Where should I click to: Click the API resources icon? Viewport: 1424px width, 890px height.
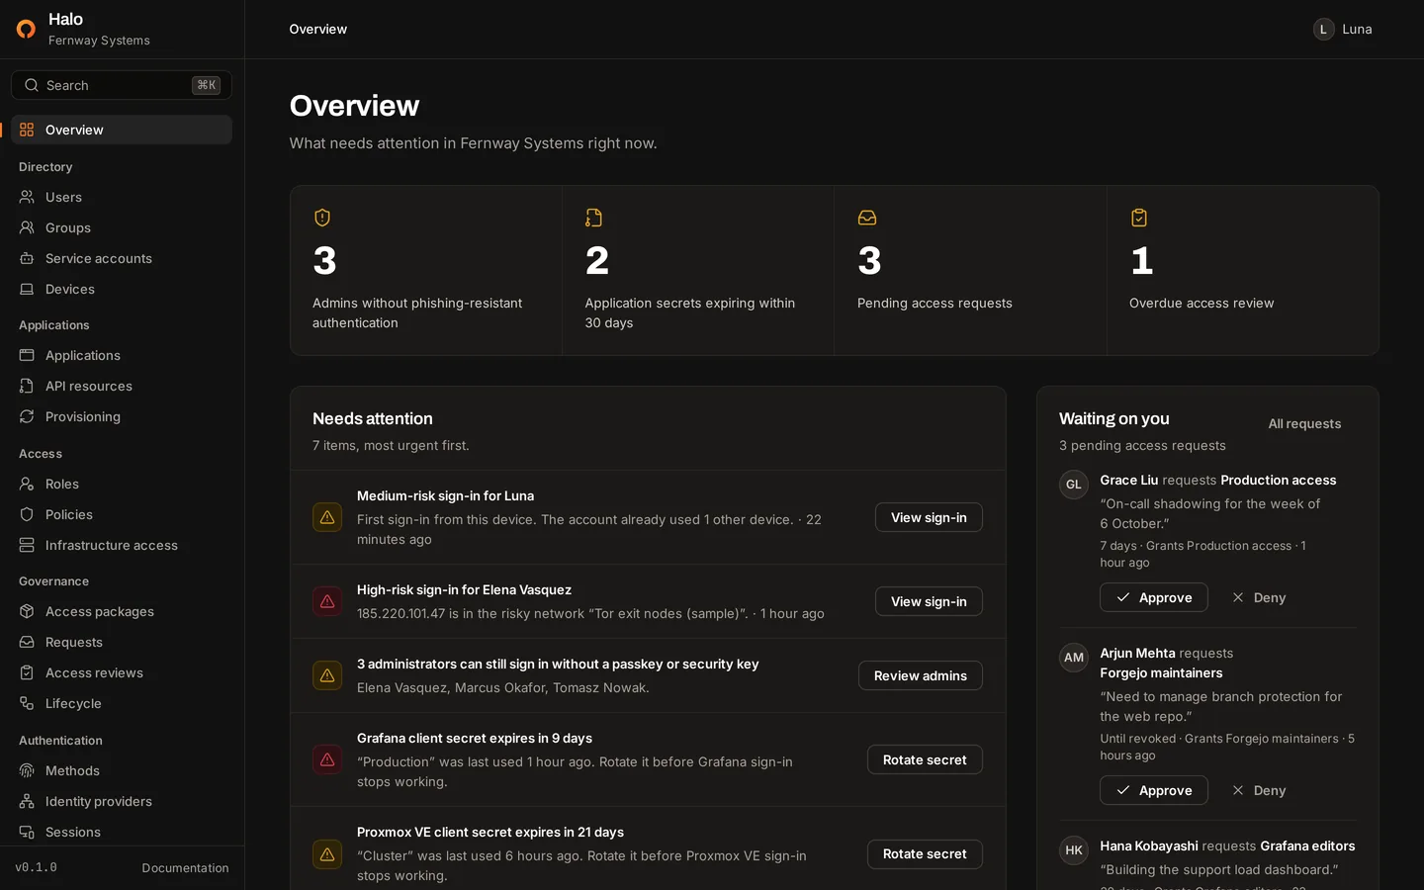tap(27, 386)
